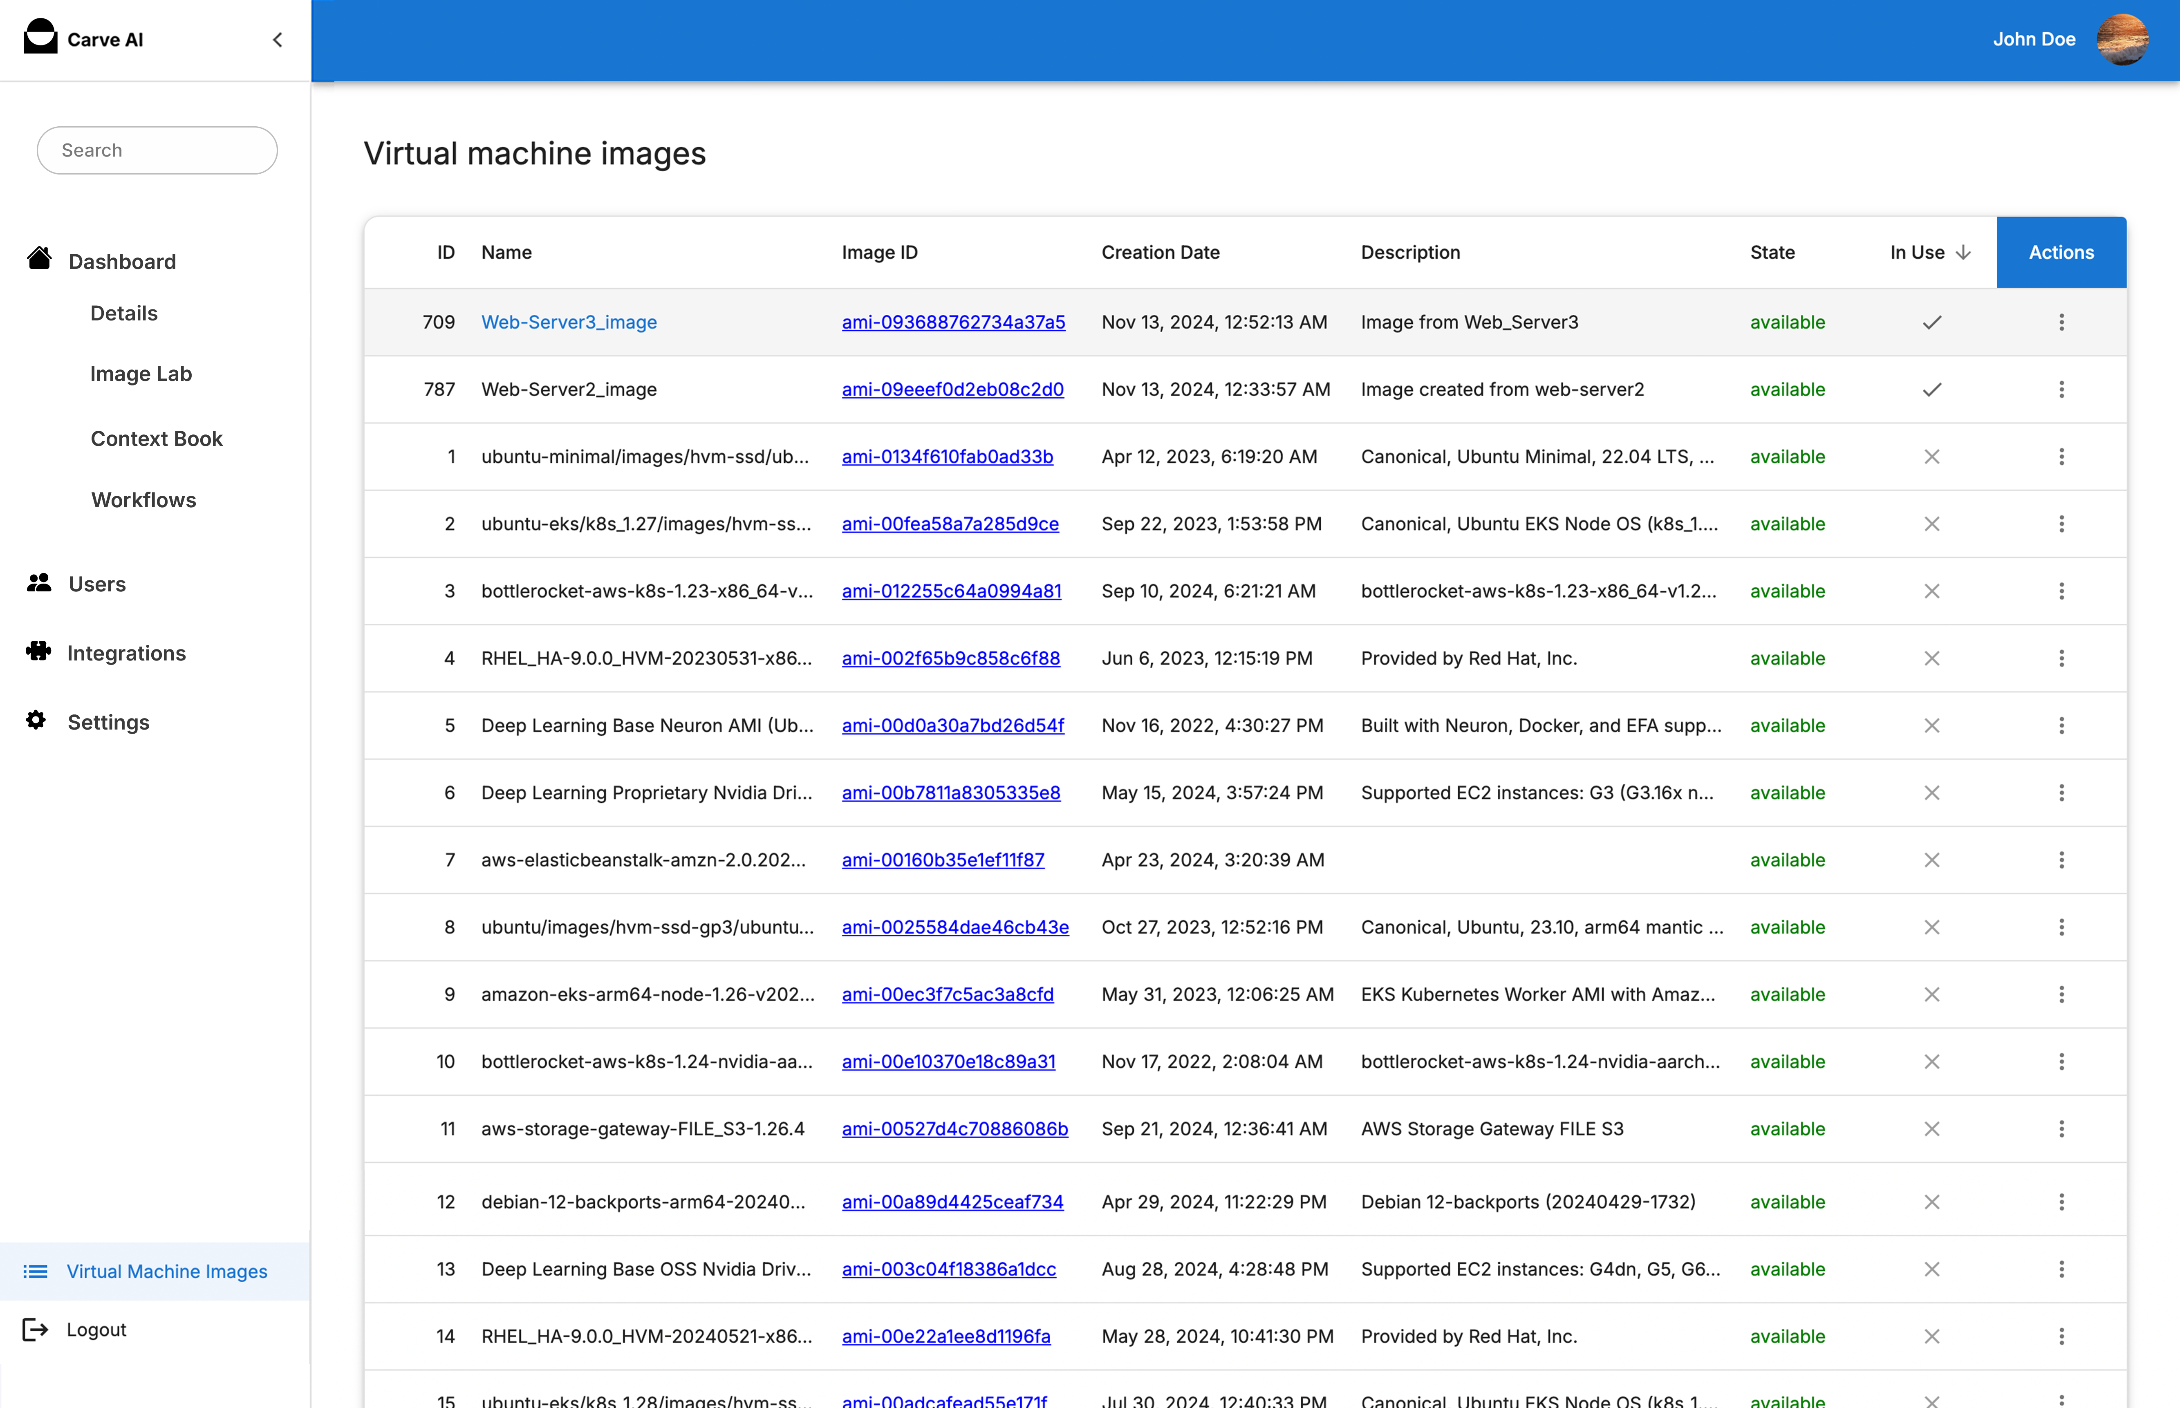Open actions menu for bottlerocket-aws-k8s-1.23 row
This screenshot has height=1408, width=2180.
[2061, 591]
